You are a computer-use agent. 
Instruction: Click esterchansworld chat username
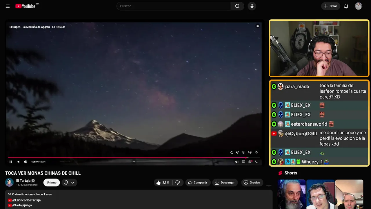click(x=309, y=124)
